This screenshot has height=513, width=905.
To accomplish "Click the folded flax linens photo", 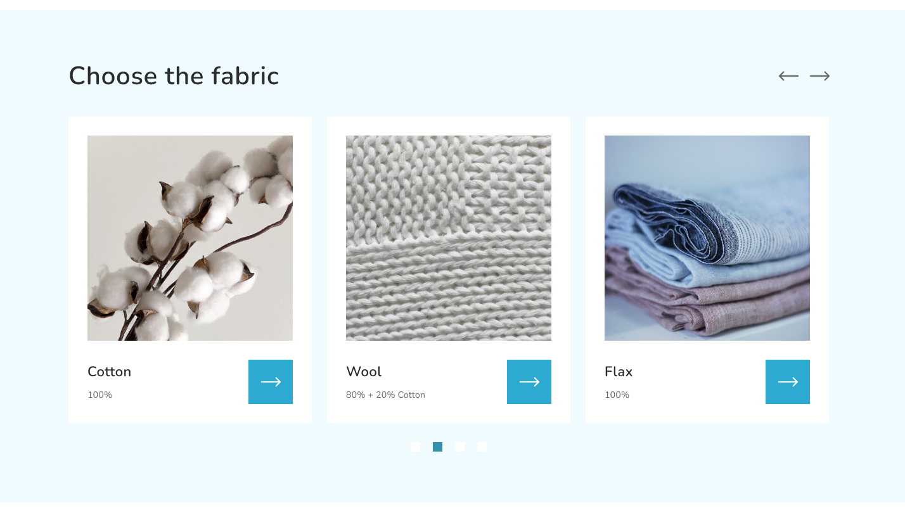I will point(707,238).
